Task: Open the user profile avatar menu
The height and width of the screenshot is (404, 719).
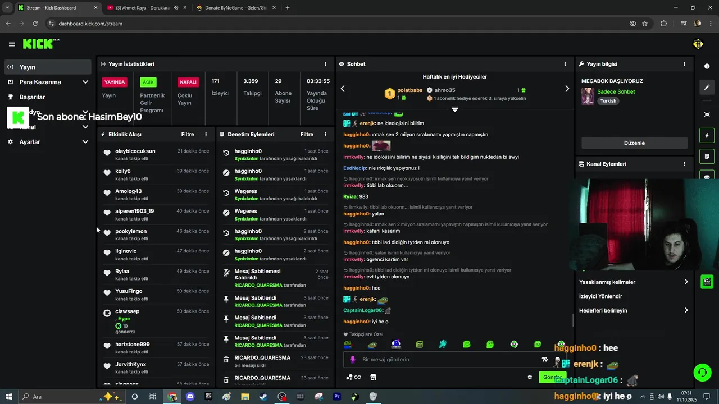Action: point(698,44)
